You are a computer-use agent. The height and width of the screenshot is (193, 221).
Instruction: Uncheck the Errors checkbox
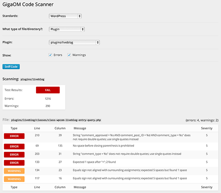(50, 55)
